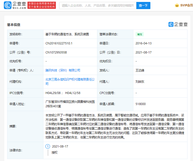Click application date 2016-04-13
The height and width of the screenshot is (161, 193).
(x=144, y=43)
